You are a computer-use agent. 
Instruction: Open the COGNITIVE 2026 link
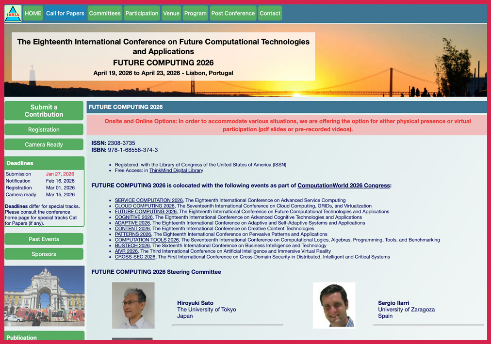(134, 217)
